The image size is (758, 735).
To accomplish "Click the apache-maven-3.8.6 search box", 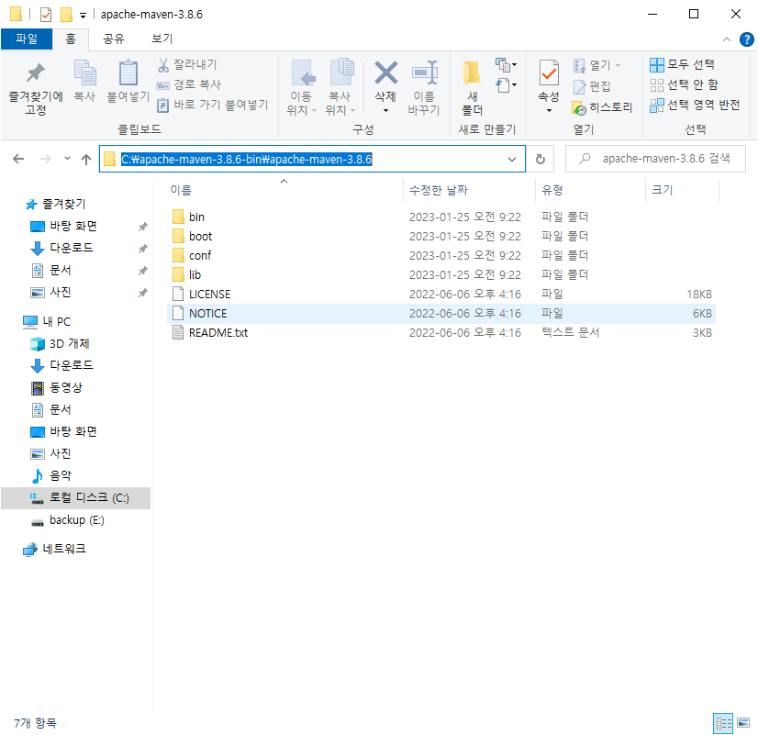I will [655, 159].
